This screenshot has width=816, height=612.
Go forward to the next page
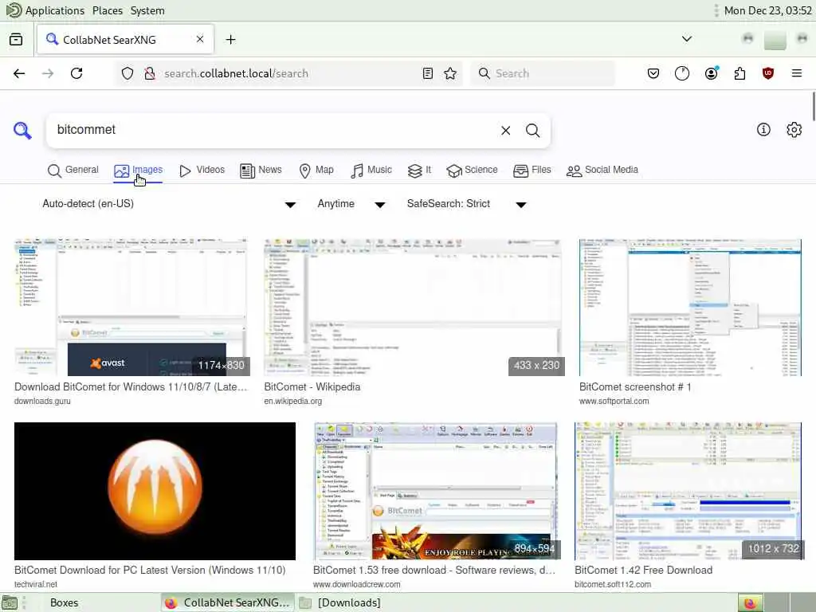click(48, 73)
